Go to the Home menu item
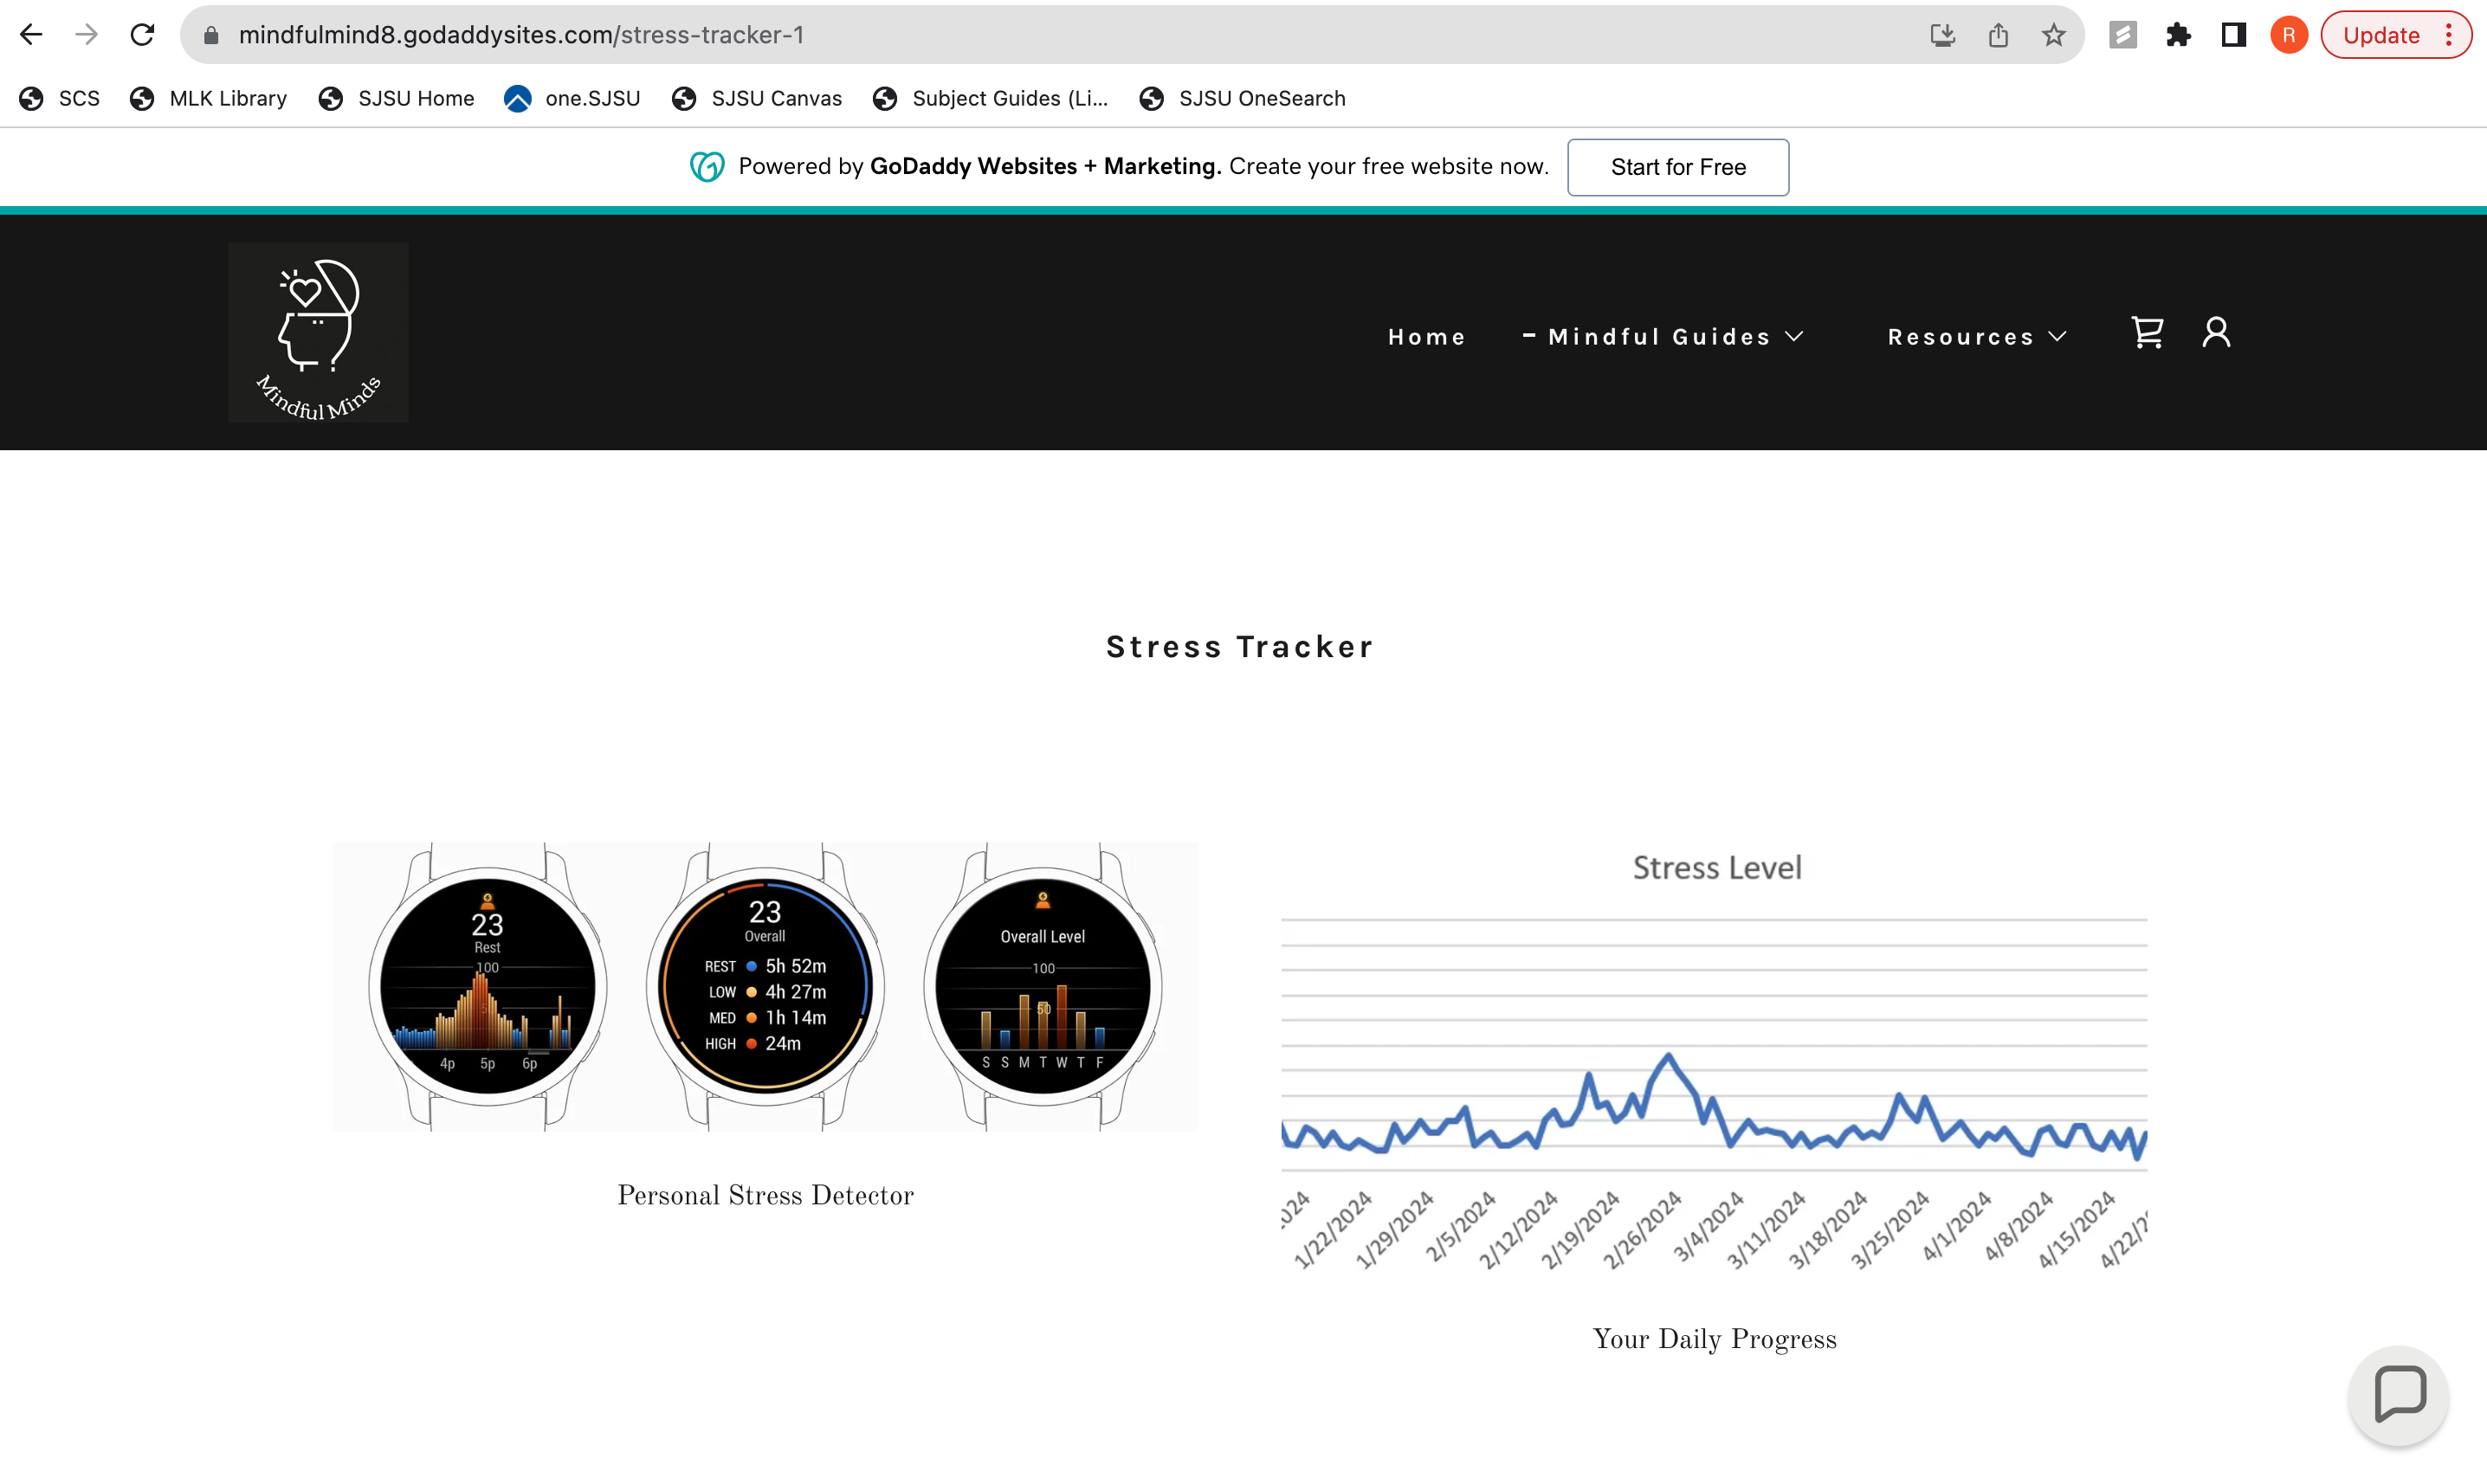 point(1426,337)
